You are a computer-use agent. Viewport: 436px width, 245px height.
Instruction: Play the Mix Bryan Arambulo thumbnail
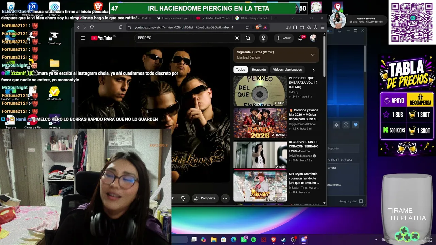pyautogui.click(x=260, y=186)
